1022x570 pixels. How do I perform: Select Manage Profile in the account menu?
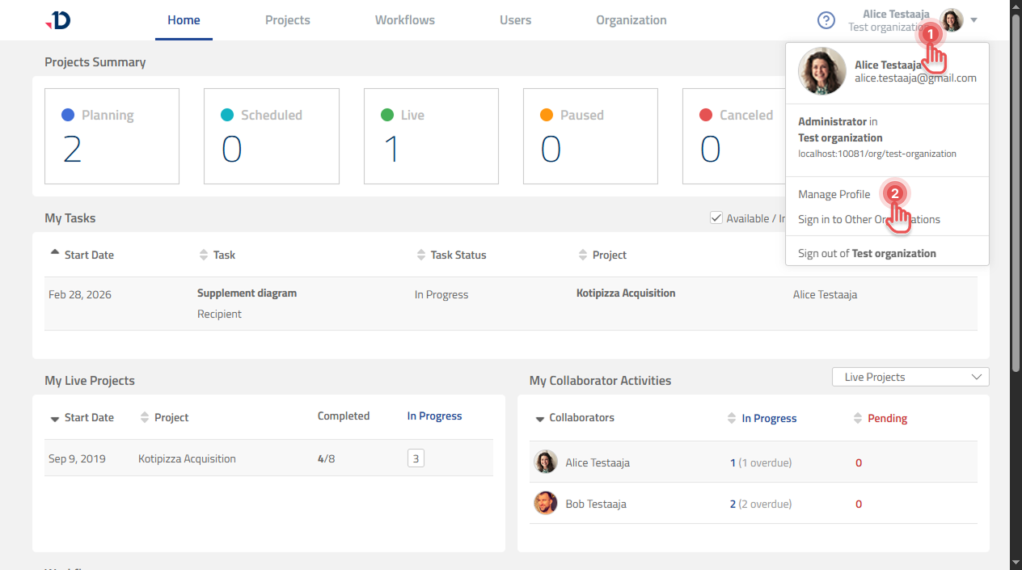(x=834, y=194)
